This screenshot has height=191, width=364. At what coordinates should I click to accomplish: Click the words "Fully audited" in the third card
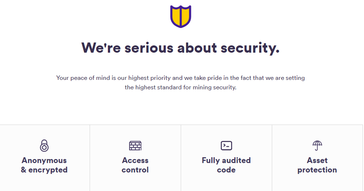point(226,160)
